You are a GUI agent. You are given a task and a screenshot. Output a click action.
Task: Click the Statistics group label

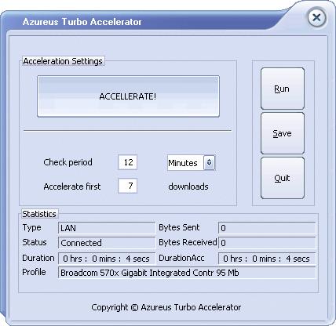[x=39, y=214]
